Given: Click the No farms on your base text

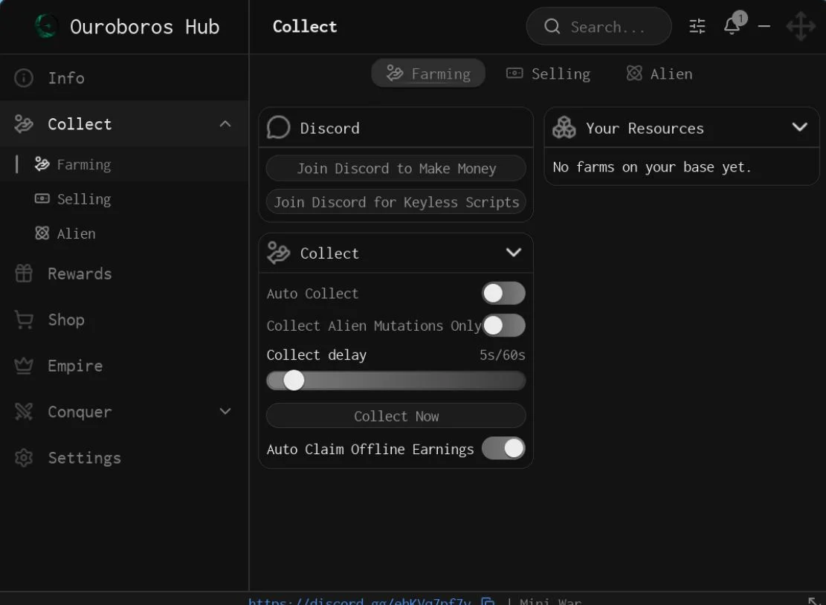Looking at the screenshot, I should pos(651,167).
